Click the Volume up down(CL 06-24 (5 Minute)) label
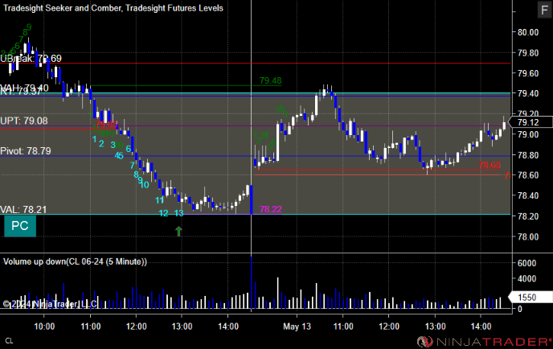The height and width of the screenshot is (349, 553). 75,261
